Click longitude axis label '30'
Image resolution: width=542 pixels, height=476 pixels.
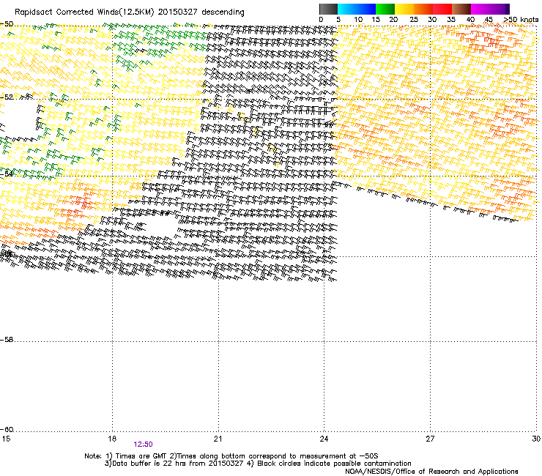(x=536, y=439)
